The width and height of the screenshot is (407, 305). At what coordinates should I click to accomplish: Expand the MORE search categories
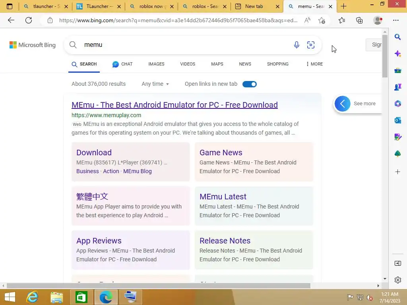coord(314,64)
